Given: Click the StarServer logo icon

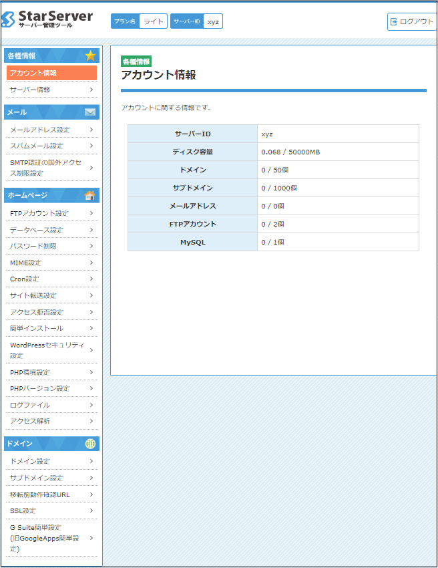Looking at the screenshot, I should (x=8, y=19).
